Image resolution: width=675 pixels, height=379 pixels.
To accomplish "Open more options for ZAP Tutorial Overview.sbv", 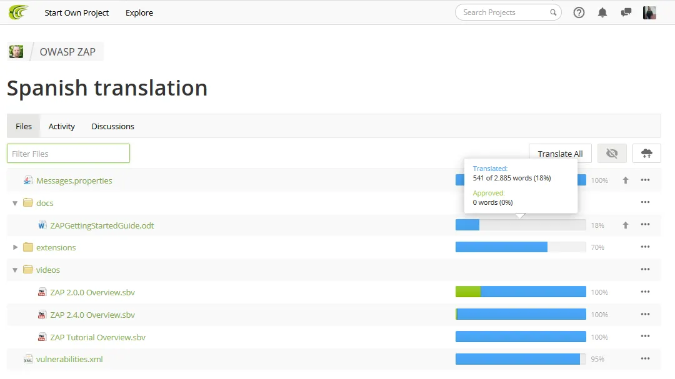I will [645, 336].
